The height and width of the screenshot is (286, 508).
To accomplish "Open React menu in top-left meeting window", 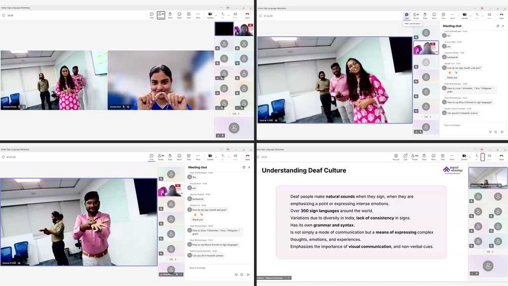I will tap(179, 15).
